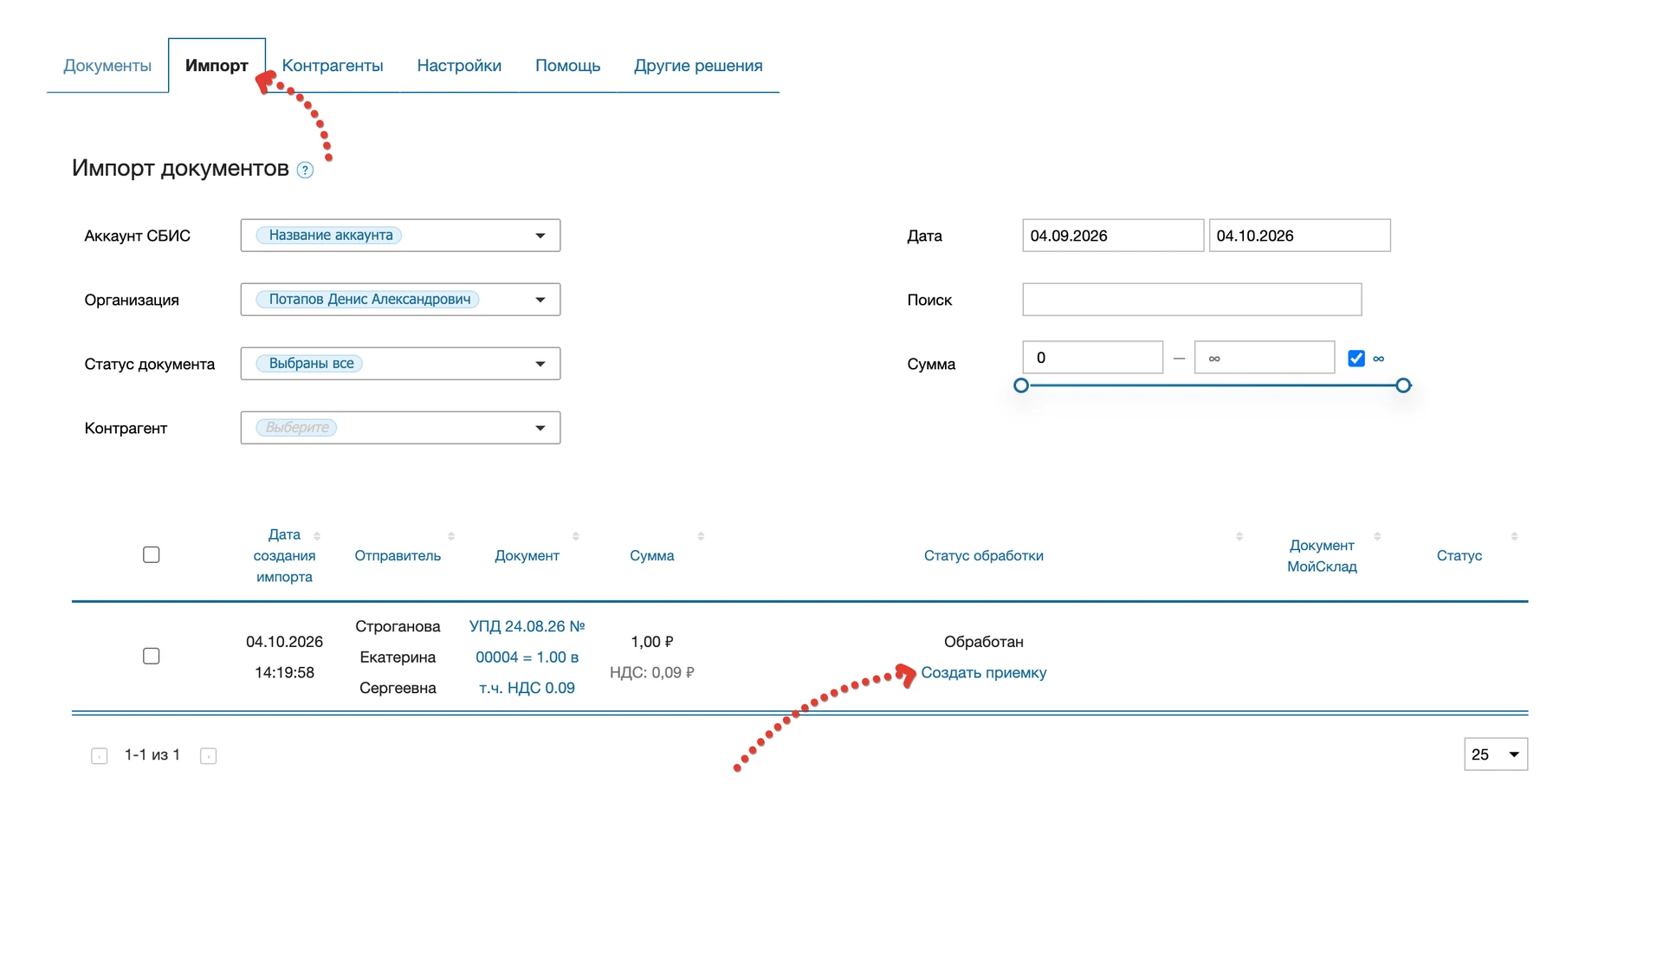Screen dimensions: 1663x958
Task: Sort by Документ МойСклад column arrows
Action: point(1377,536)
